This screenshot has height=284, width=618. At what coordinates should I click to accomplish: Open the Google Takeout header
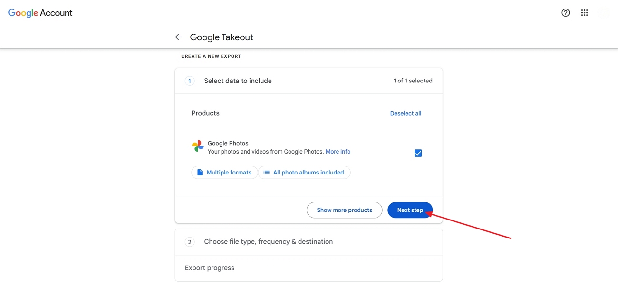point(222,37)
